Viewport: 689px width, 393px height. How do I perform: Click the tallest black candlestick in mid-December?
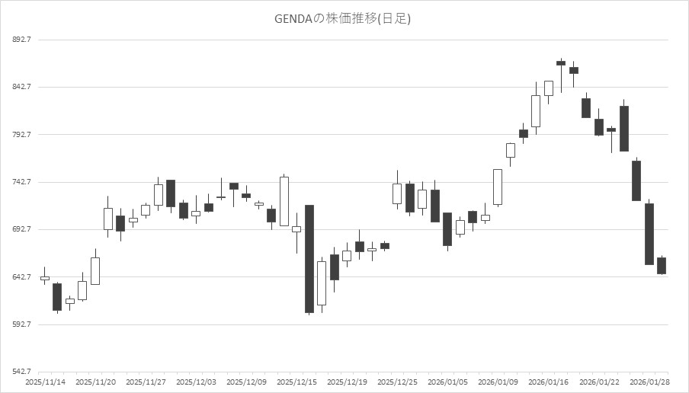pos(309,259)
